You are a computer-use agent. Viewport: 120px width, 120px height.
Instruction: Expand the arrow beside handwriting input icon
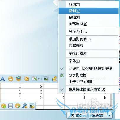coord(38,79)
